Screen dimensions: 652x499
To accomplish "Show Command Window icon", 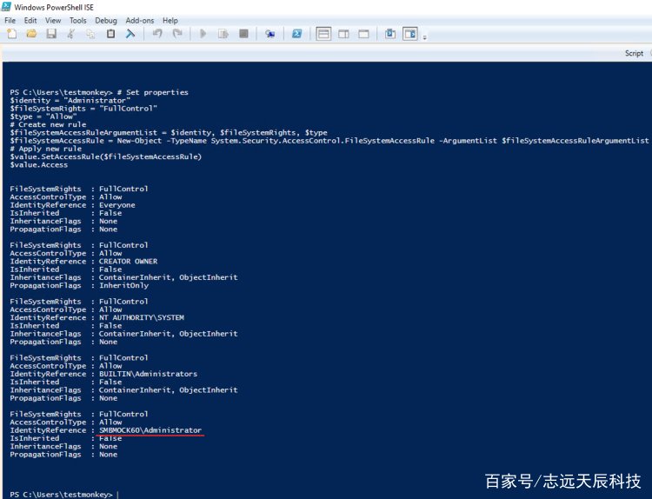I will tap(390, 34).
